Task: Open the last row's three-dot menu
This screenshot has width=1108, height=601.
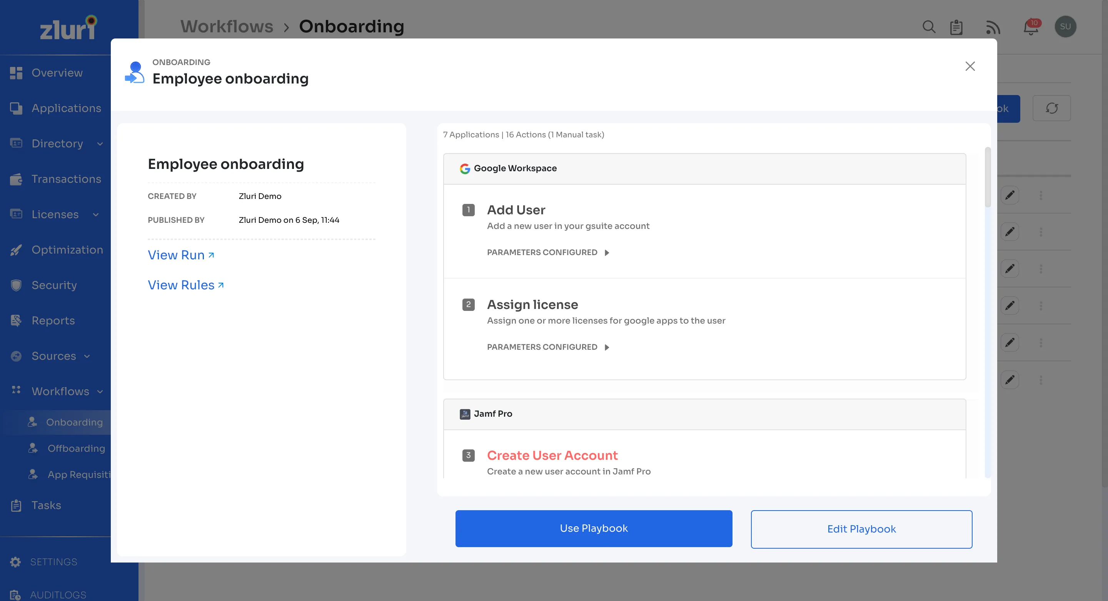Action: tap(1041, 380)
